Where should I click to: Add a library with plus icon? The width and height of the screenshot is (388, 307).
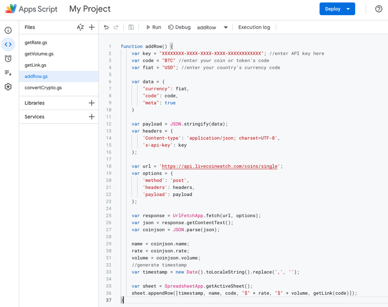click(x=91, y=103)
